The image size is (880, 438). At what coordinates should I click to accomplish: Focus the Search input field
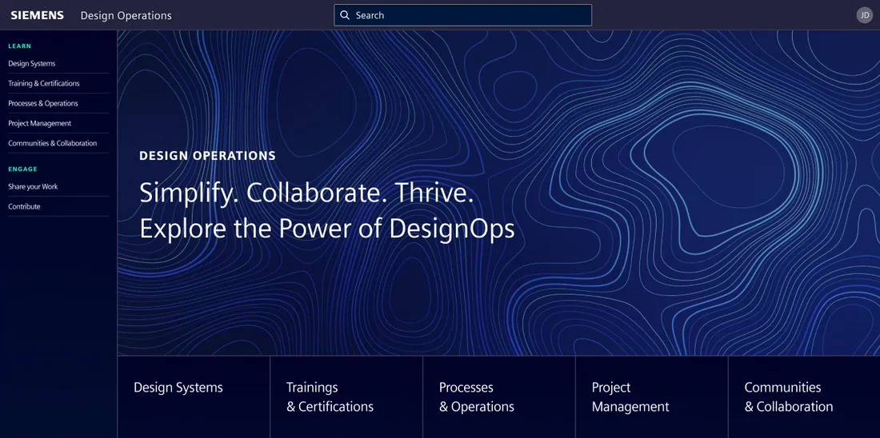coord(462,15)
